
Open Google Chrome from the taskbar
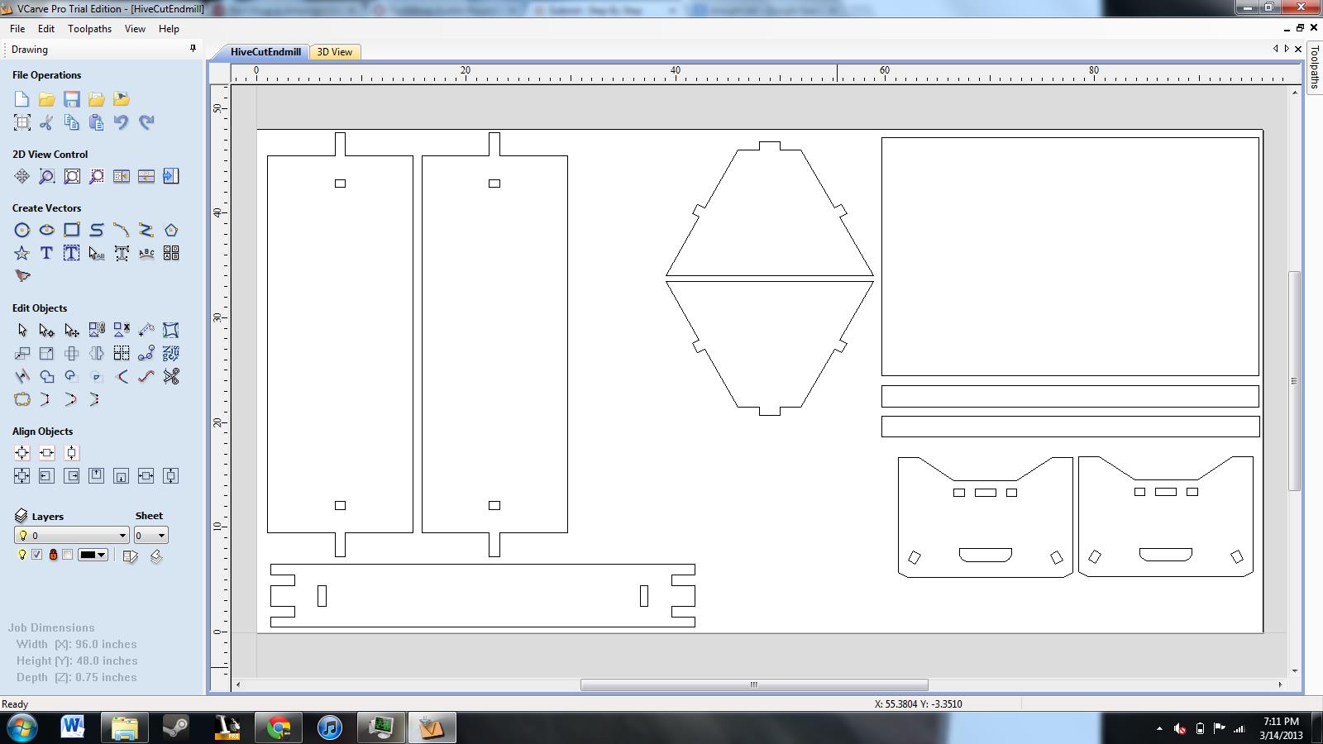tap(279, 728)
